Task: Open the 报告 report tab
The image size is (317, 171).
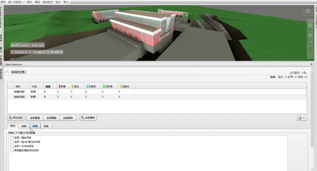Action: (x=46, y=126)
